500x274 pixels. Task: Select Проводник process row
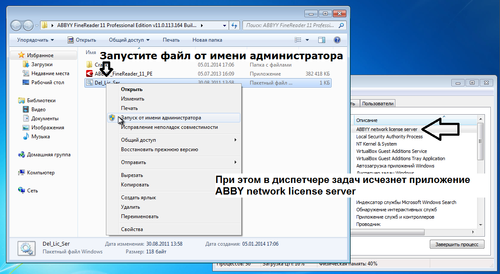pyautogui.click(x=368, y=225)
